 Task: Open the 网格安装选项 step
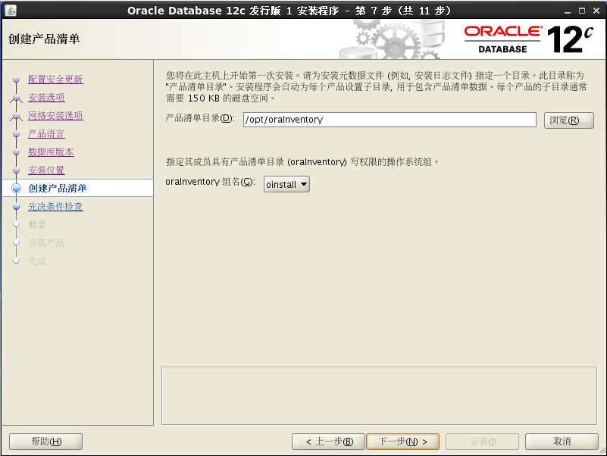pyautogui.click(x=55, y=116)
